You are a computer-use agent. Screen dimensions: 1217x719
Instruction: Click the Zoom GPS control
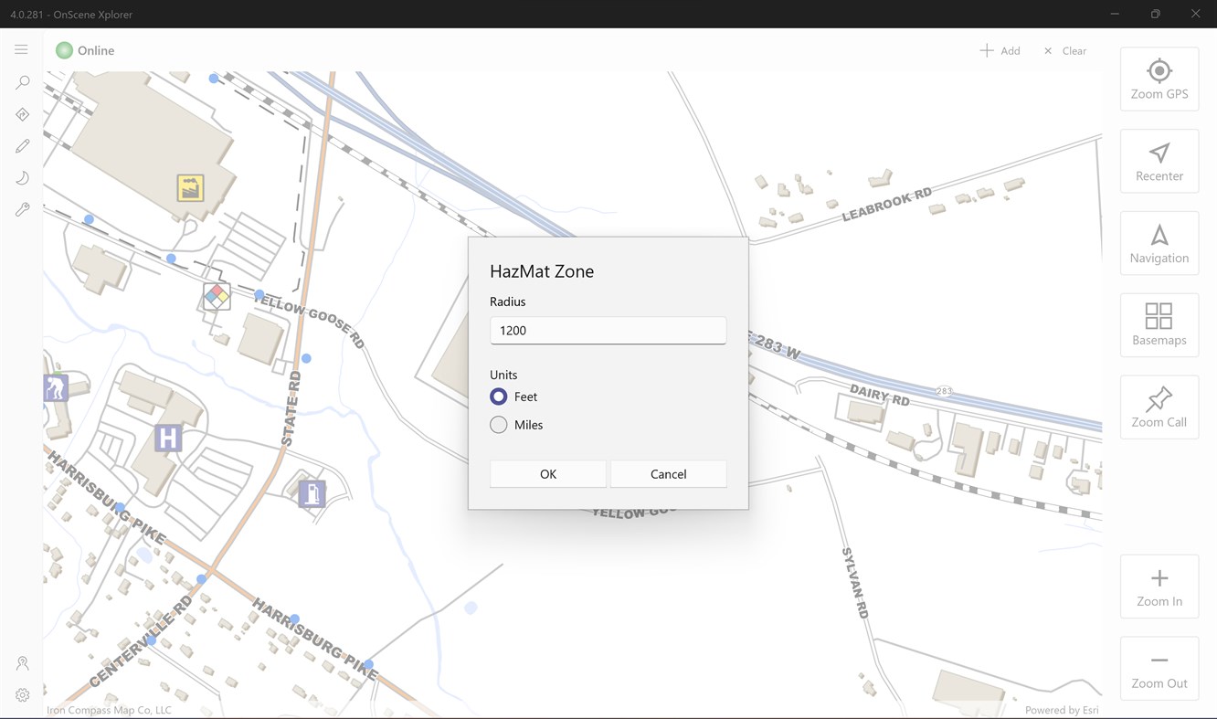(x=1159, y=79)
